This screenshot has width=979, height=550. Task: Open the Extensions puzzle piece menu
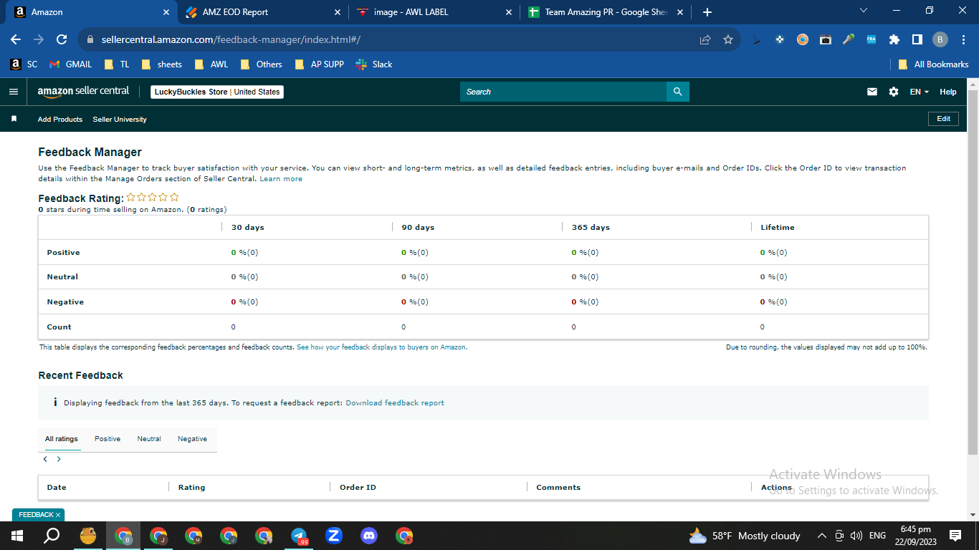click(894, 39)
